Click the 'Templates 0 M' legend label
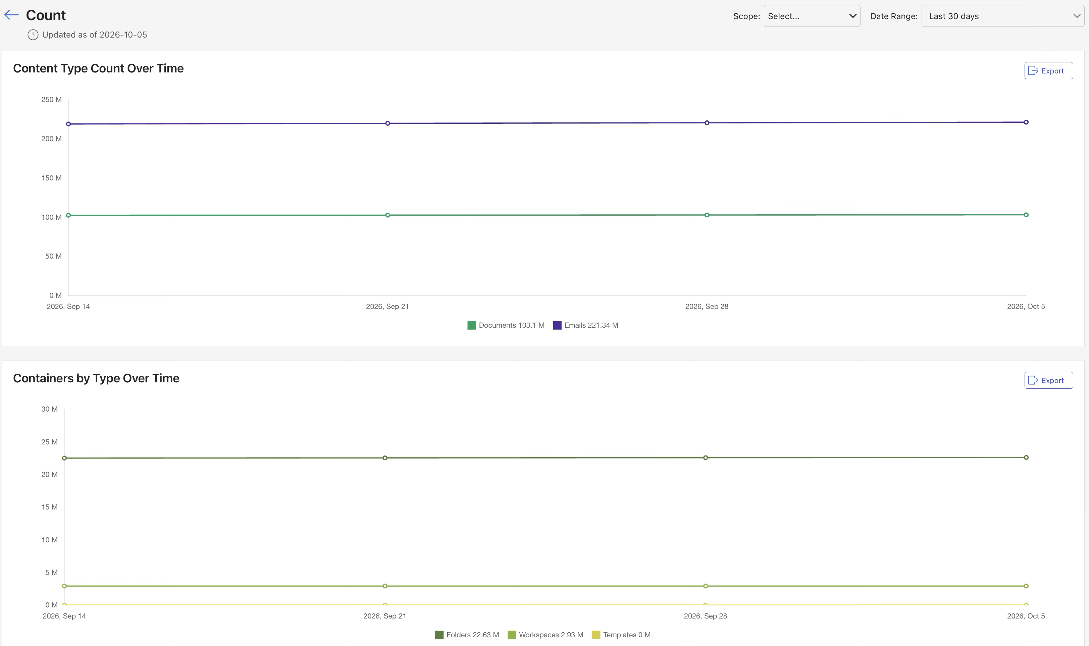Screen dimensions: 1089x646 (627, 635)
